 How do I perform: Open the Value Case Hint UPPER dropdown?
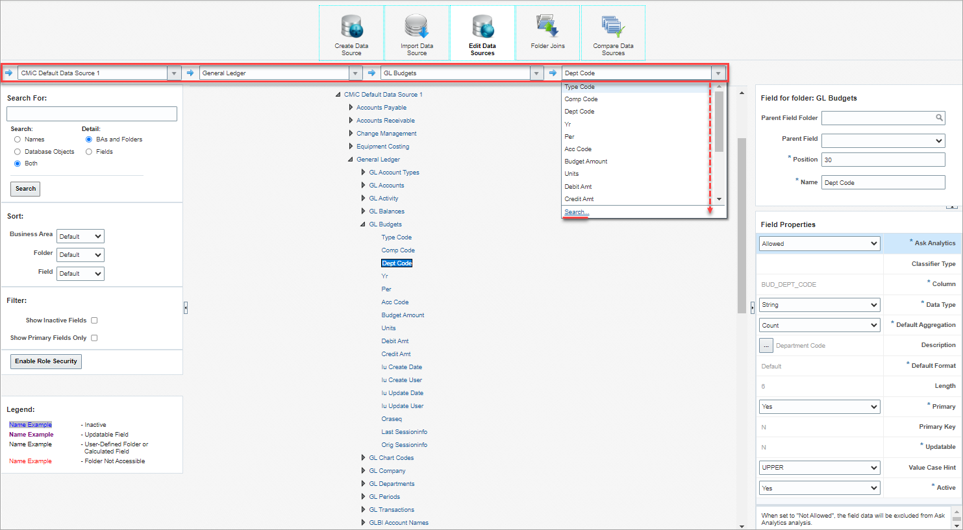click(x=819, y=468)
